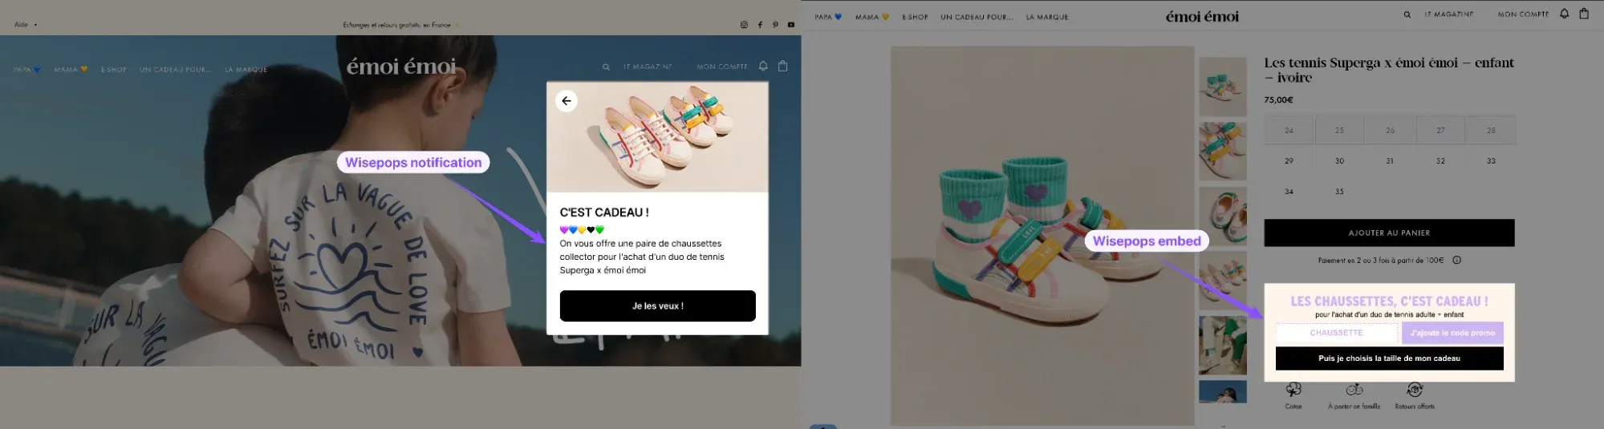1604x429 pixels.
Task: Click search magnifier on right product page
Action: pos(1407,14)
